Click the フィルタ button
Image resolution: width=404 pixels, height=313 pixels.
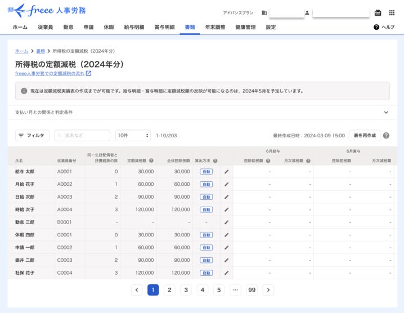tap(32, 136)
